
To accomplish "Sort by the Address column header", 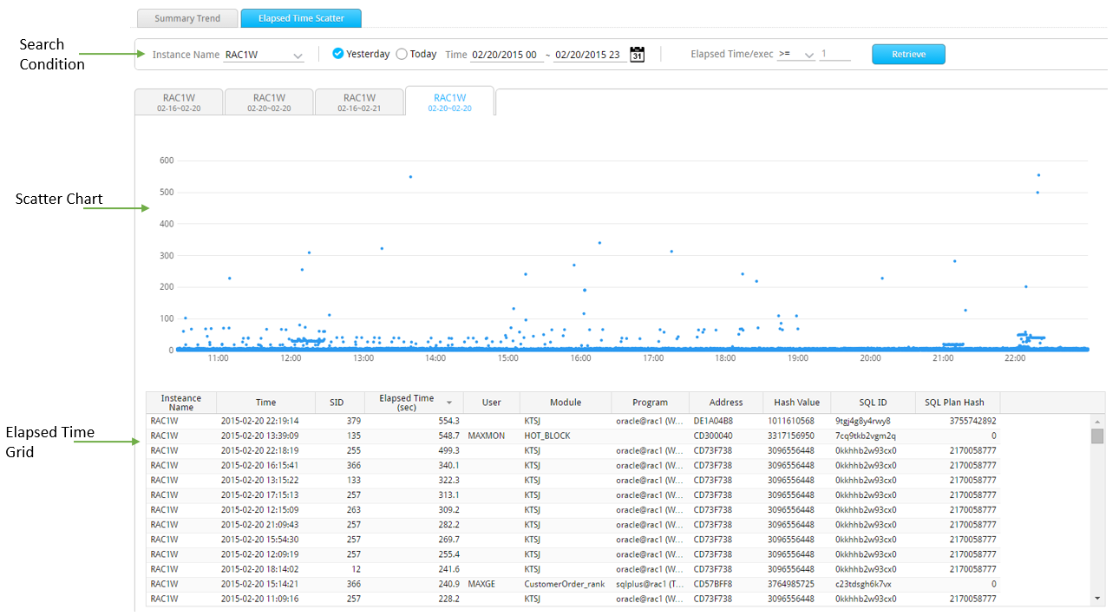I will 726,403.
